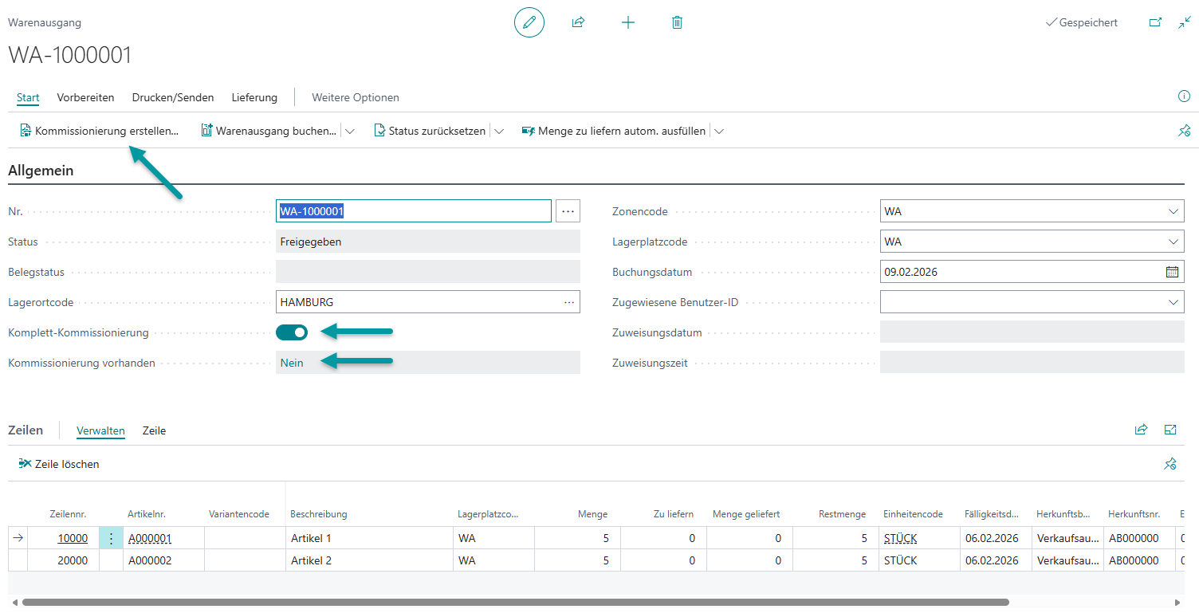Click the share icon in header
1199x613 pixels.
[x=578, y=22]
